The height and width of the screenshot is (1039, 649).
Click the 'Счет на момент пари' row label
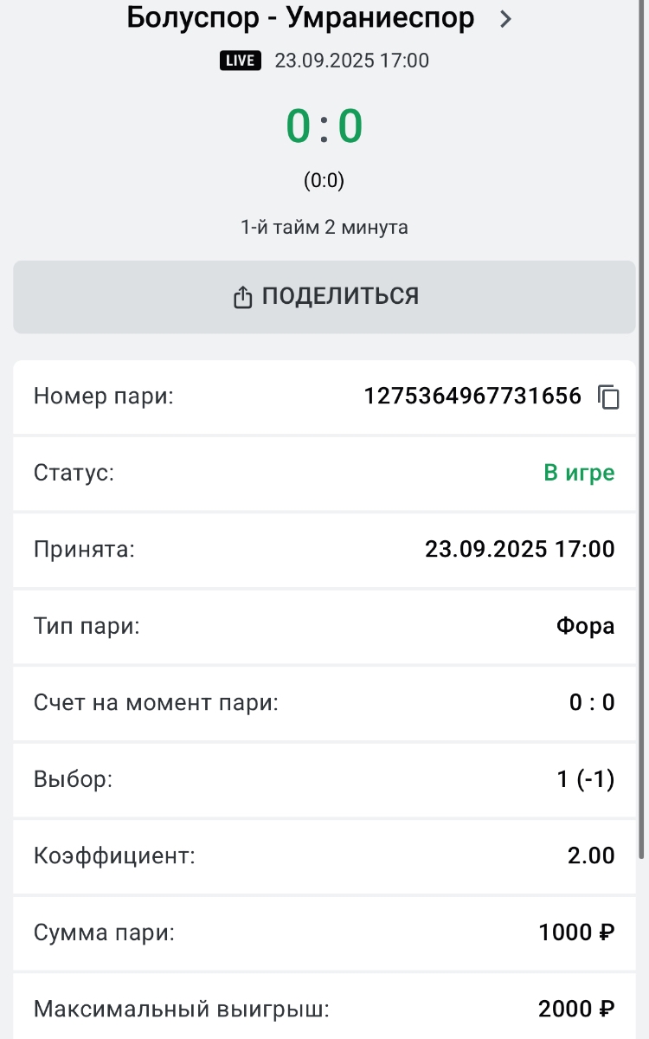(156, 702)
